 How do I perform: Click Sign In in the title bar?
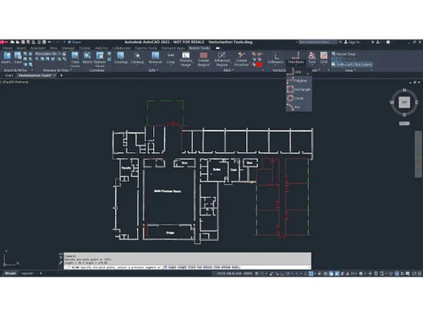(351, 42)
